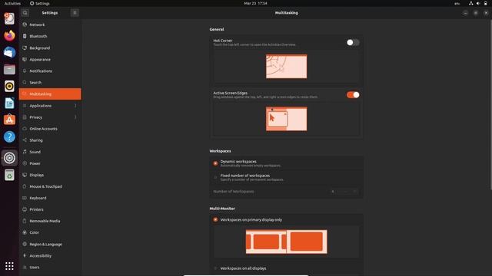The height and width of the screenshot is (276, 492).
Task: Click the Mouse & Touchpad icon
Action: pos(25,186)
